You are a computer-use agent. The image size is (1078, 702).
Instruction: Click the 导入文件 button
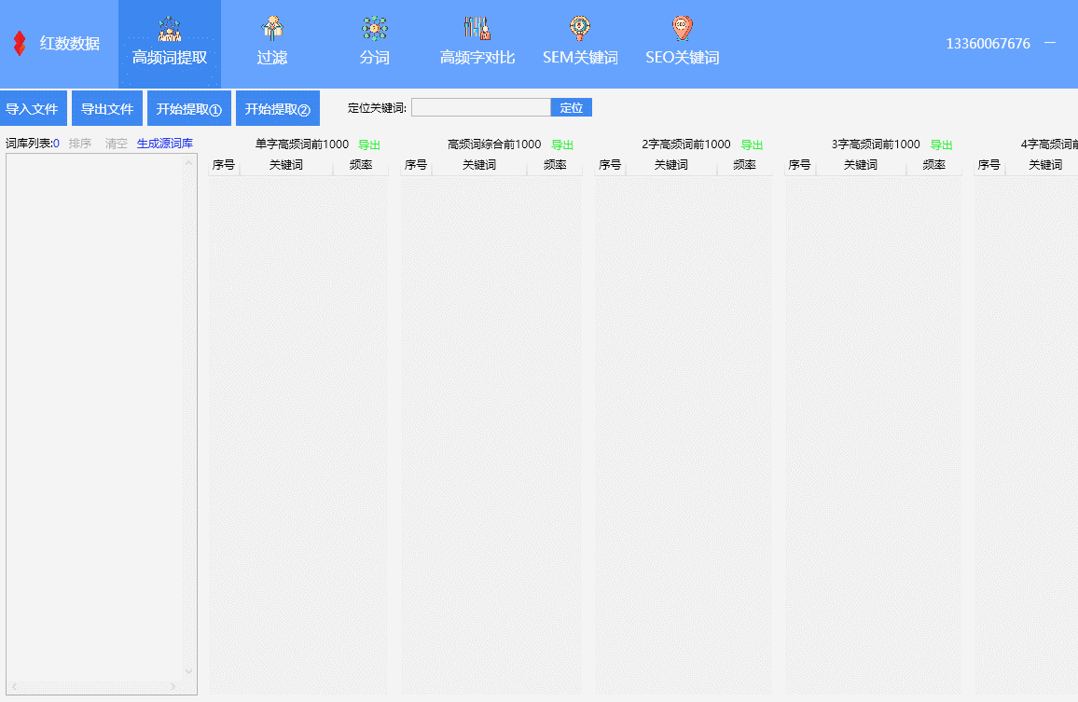coord(33,108)
